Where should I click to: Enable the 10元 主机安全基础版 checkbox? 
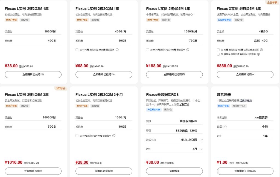(218, 50)
